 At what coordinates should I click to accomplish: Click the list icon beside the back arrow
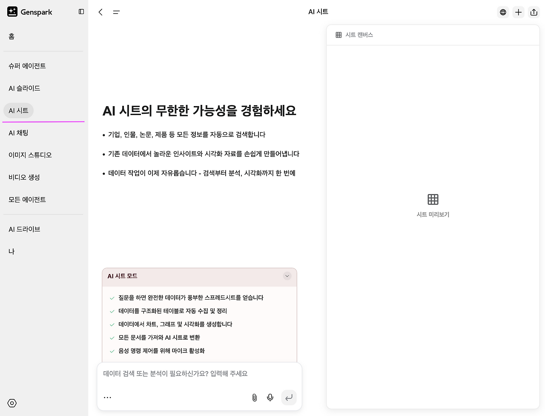pos(116,12)
